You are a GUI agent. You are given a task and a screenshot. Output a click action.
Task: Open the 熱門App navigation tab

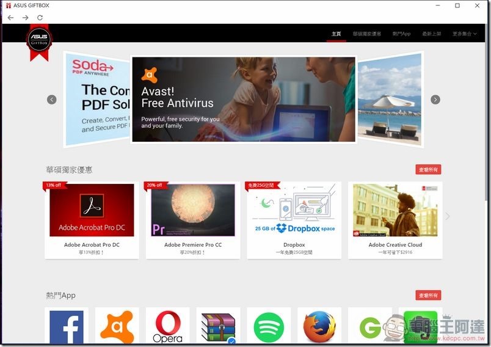[x=401, y=34]
